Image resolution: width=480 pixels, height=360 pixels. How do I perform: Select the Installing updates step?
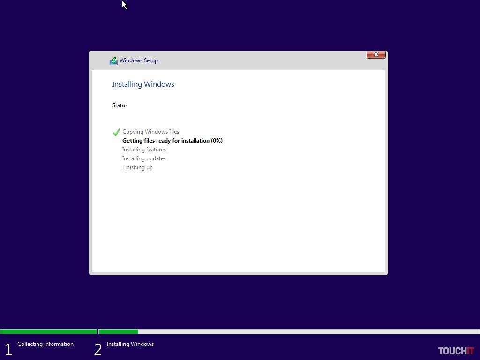click(x=144, y=158)
